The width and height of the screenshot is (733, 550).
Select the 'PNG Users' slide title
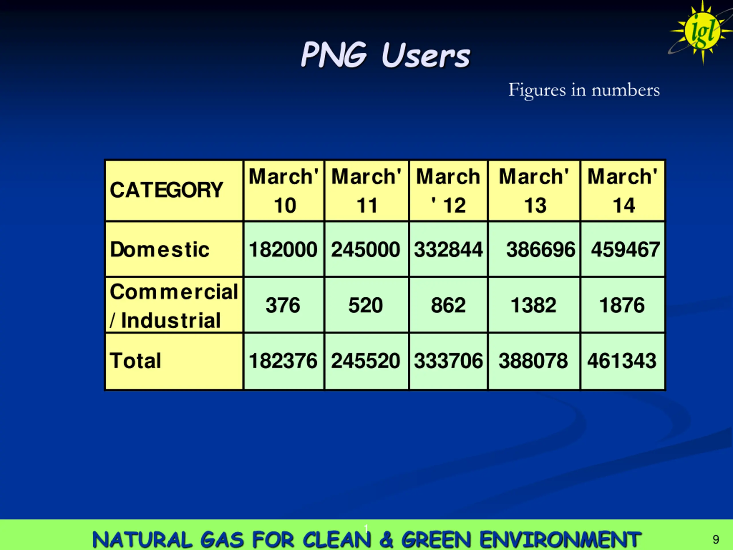(x=385, y=55)
